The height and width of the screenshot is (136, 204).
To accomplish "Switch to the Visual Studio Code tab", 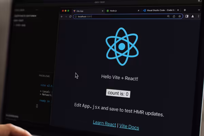I will (161, 10).
